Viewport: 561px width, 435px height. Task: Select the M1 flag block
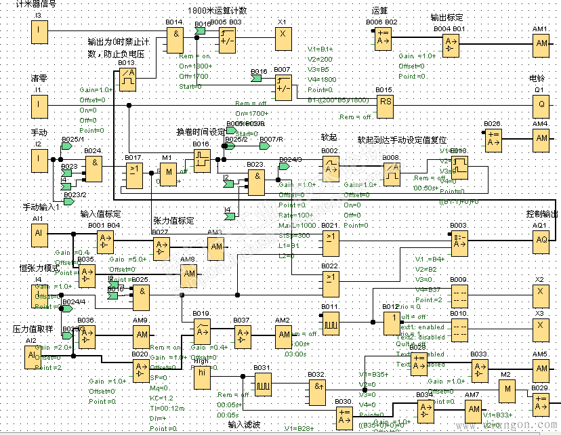click(x=167, y=173)
